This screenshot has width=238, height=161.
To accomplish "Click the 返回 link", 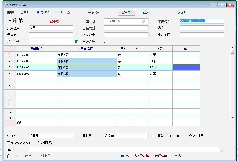I will pos(181,12).
